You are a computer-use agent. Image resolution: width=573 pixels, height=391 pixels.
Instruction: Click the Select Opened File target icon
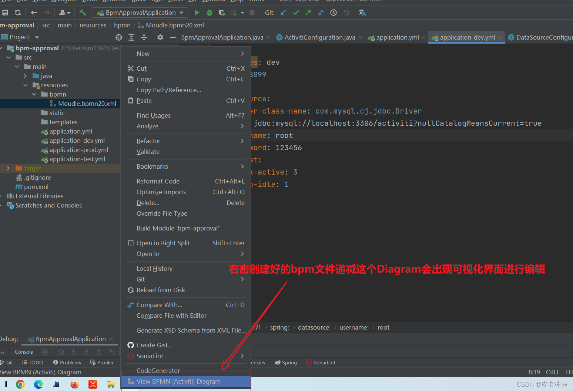(119, 37)
